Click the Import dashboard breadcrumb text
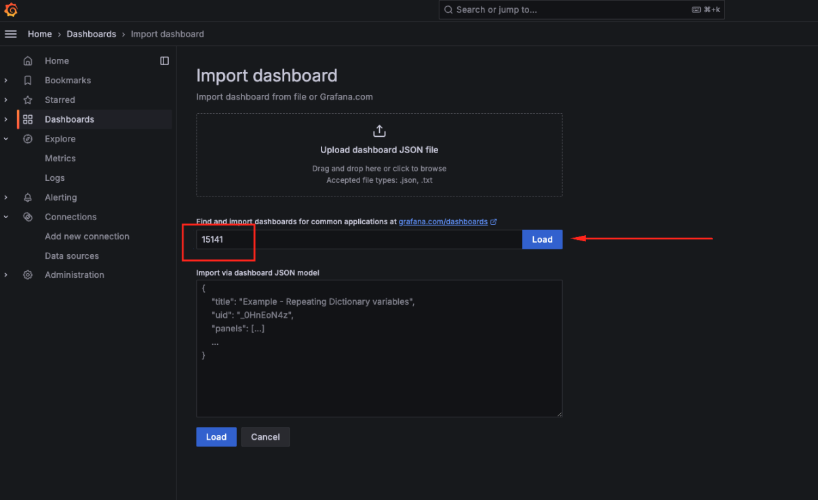The width and height of the screenshot is (818, 500). click(x=168, y=34)
